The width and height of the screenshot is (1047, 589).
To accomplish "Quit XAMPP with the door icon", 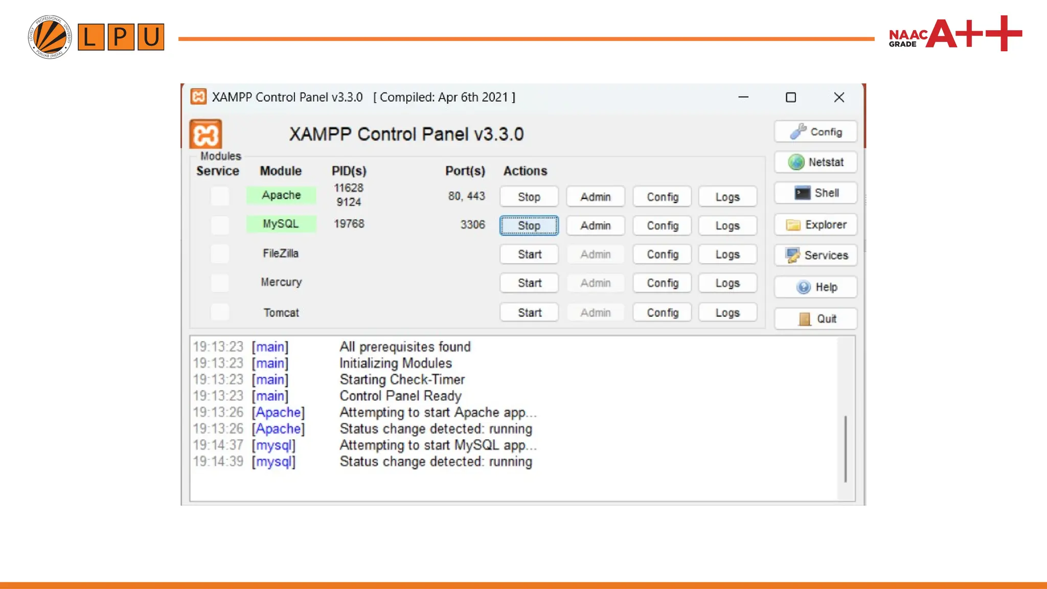I will coord(804,319).
